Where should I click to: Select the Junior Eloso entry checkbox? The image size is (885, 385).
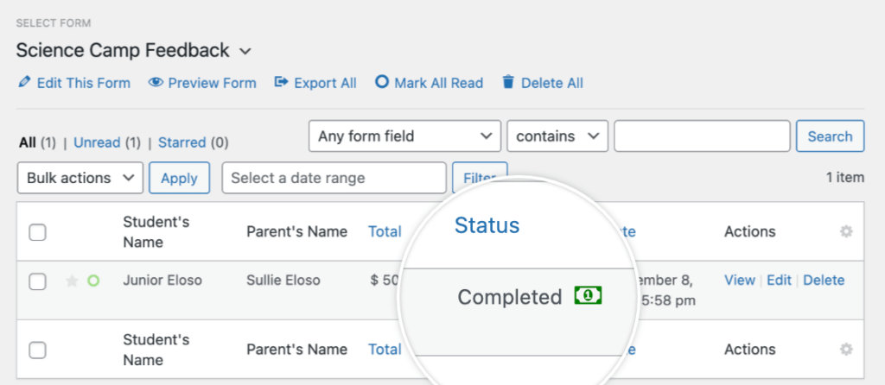[37, 281]
